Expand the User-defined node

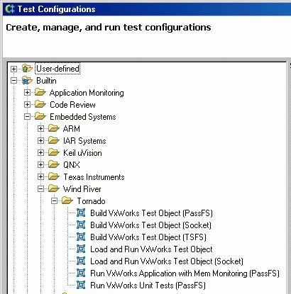point(13,69)
